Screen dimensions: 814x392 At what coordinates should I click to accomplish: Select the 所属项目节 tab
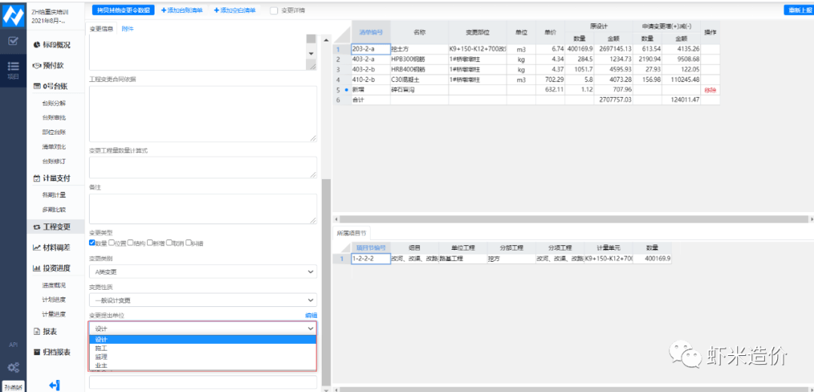tap(350, 233)
